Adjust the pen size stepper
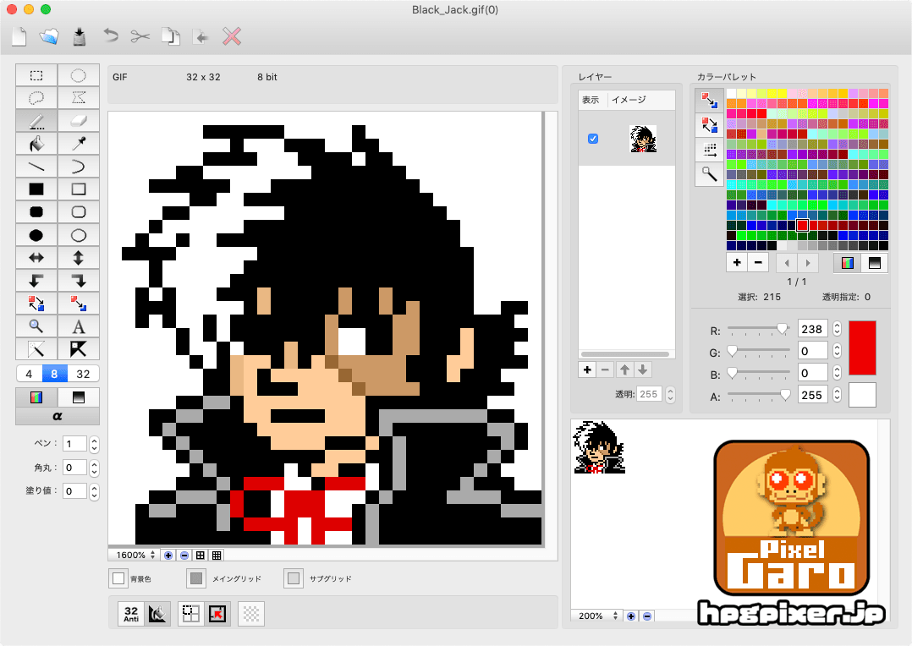This screenshot has height=646, width=912. pos(94,445)
